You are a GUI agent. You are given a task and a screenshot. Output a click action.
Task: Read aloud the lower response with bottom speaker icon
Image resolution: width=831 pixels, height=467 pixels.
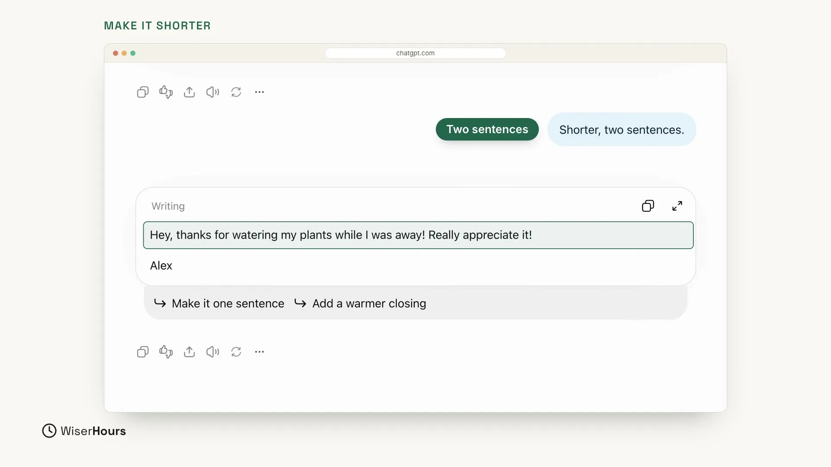213,352
